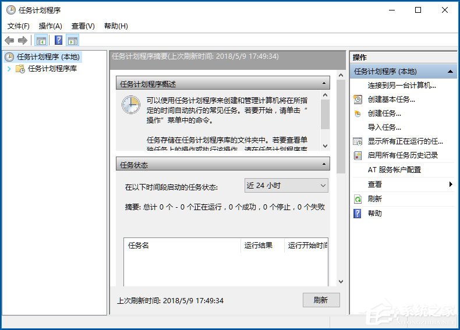Image resolution: width=460 pixels, height=330 pixels.
Task: Click 刷新 in the actions pane
Action: pos(374,199)
